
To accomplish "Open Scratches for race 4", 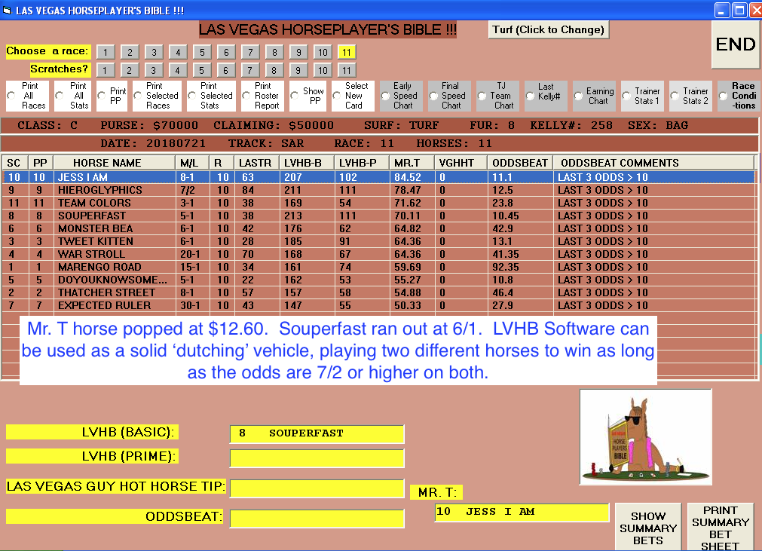I will pos(177,70).
